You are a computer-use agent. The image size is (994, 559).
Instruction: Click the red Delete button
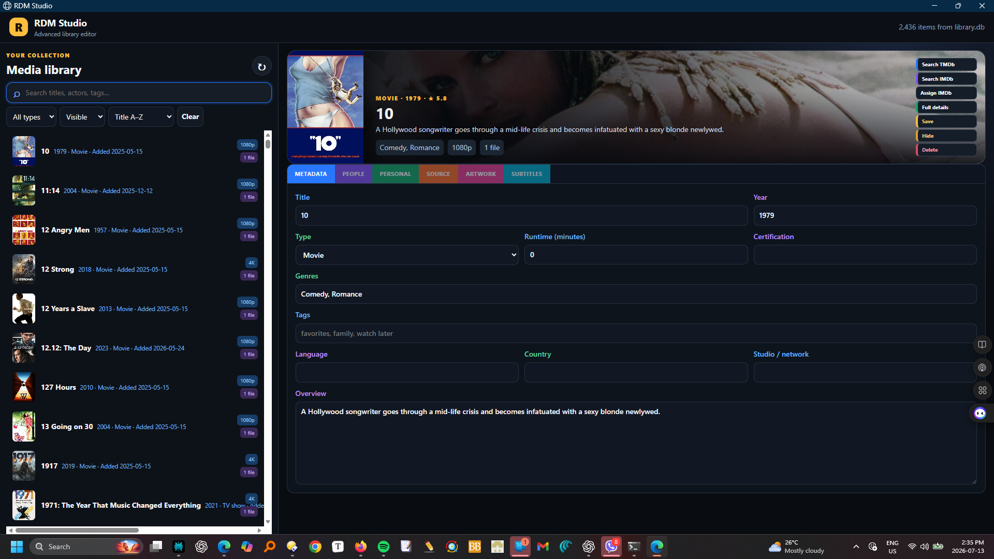pos(946,150)
